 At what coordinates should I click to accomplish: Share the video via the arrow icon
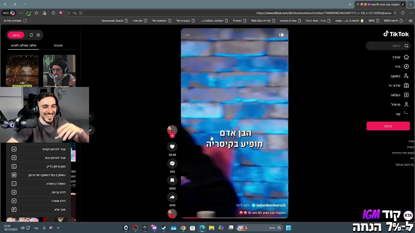(x=172, y=197)
